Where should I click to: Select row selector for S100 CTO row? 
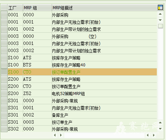pyautogui.click(x=4, y=72)
